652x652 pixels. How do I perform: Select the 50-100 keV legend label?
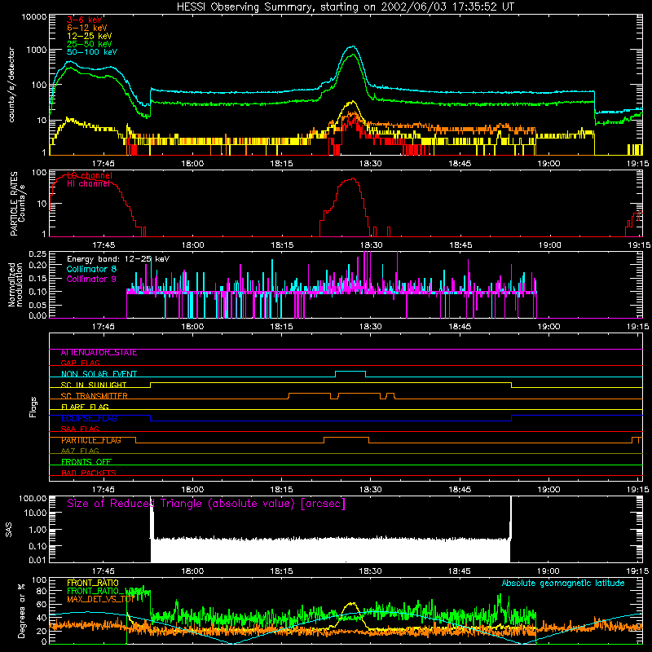[92, 52]
